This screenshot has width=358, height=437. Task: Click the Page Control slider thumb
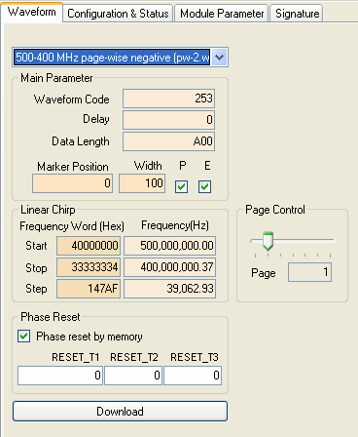click(x=268, y=241)
